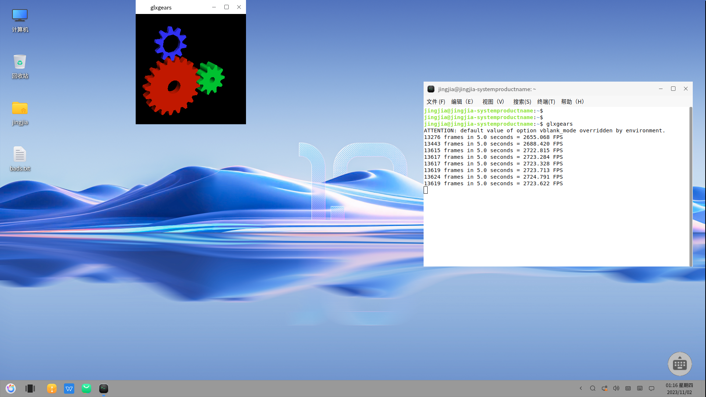Image resolution: width=706 pixels, height=397 pixels.
Task: Select the bads.txt file on the desktop
Action: click(x=20, y=159)
